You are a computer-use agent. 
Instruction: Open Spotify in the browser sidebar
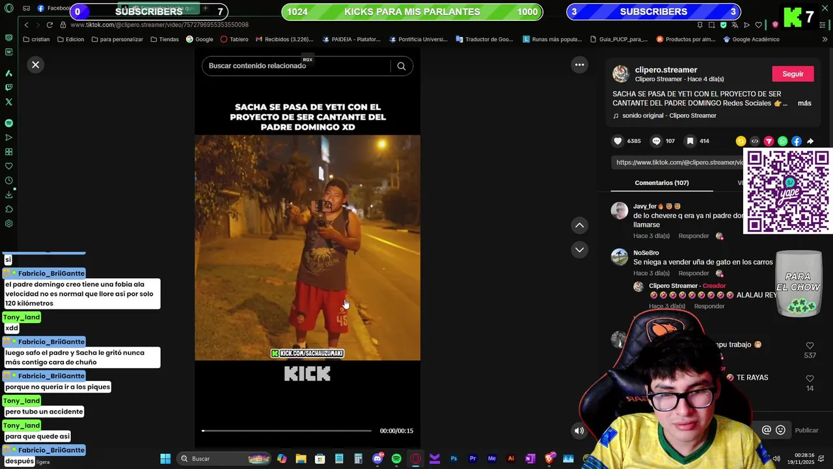8,123
